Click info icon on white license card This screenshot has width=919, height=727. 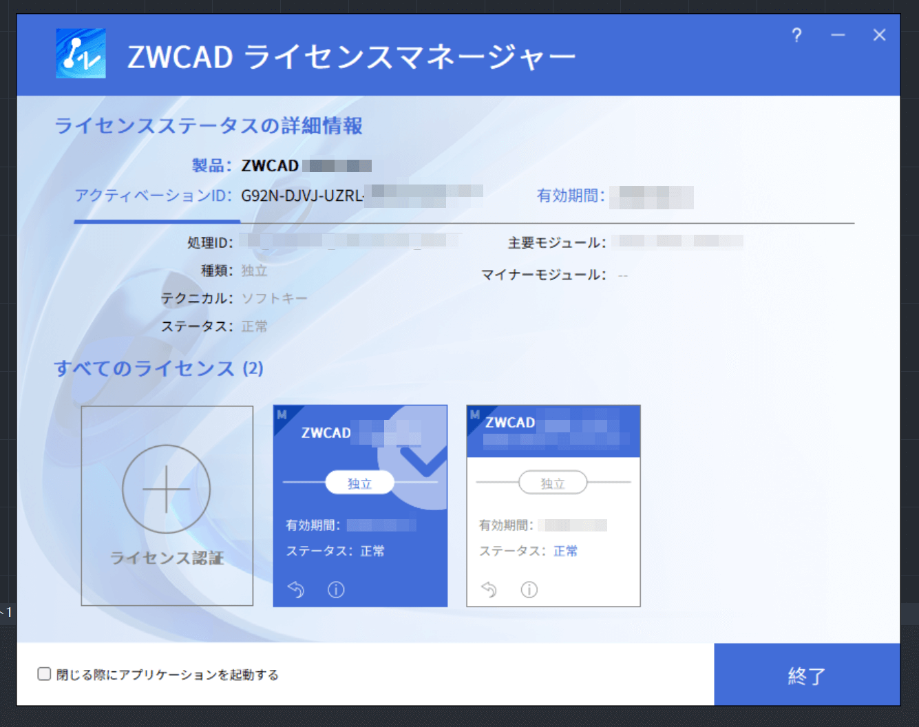coord(529,589)
